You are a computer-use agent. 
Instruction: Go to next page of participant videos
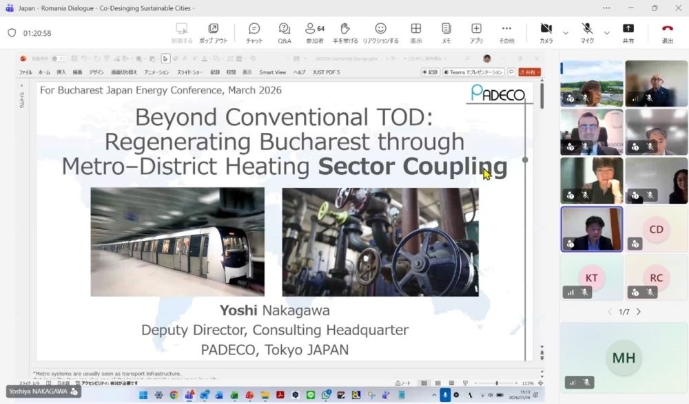click(639, 312)
